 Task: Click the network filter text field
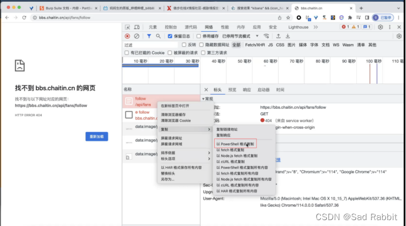(150, 45)
